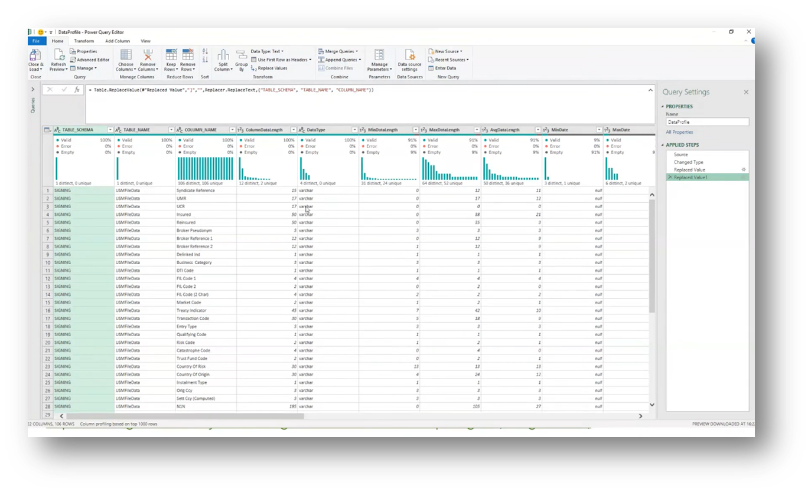Click the All Properties link
The width and height of the screenshot is (811, 493).
pos(679,132)
